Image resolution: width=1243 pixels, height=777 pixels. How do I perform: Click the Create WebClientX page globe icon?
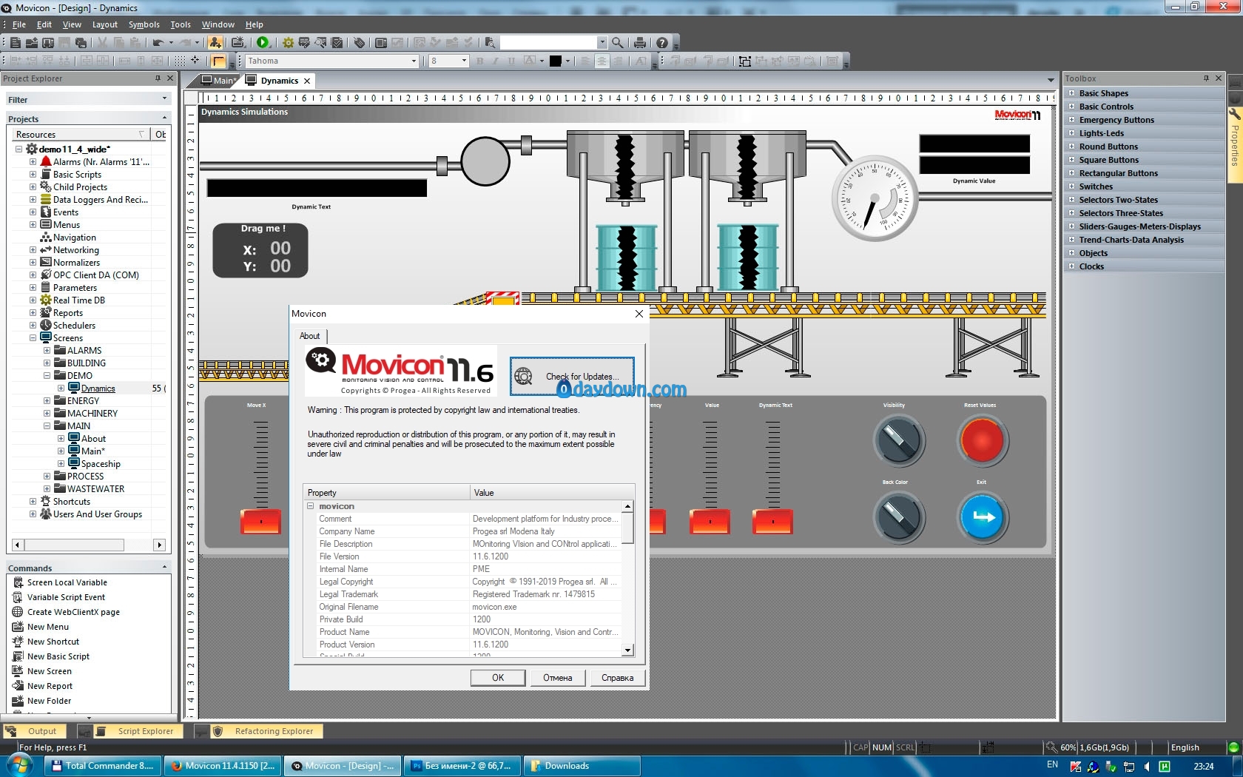(18, 612)
